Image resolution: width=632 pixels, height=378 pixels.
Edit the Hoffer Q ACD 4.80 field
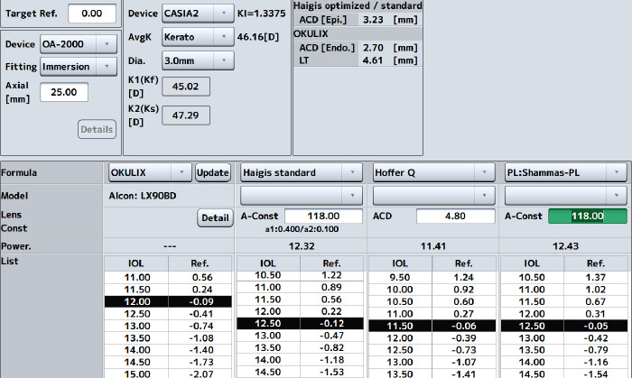[455, 217]
